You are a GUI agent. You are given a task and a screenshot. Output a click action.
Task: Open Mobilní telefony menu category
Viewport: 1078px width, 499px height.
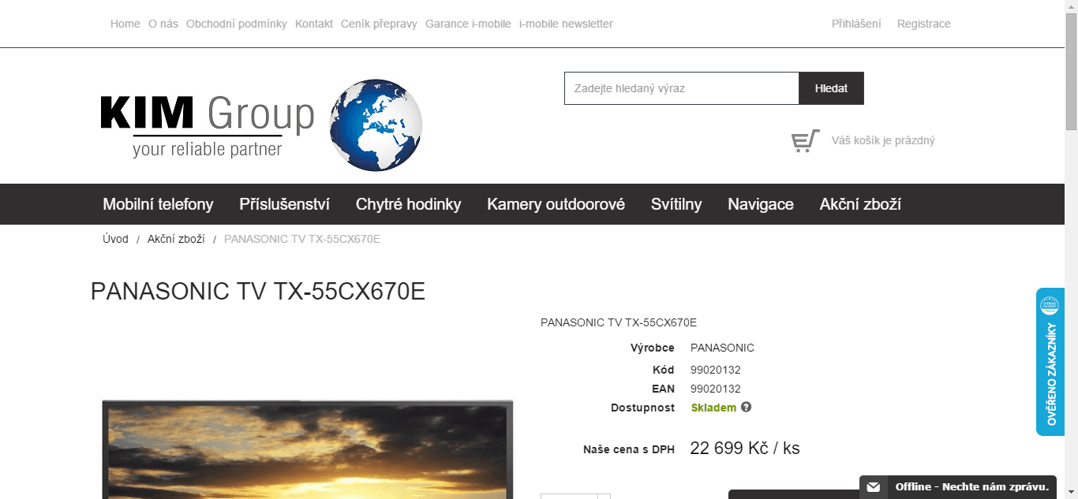click(158, 204)
